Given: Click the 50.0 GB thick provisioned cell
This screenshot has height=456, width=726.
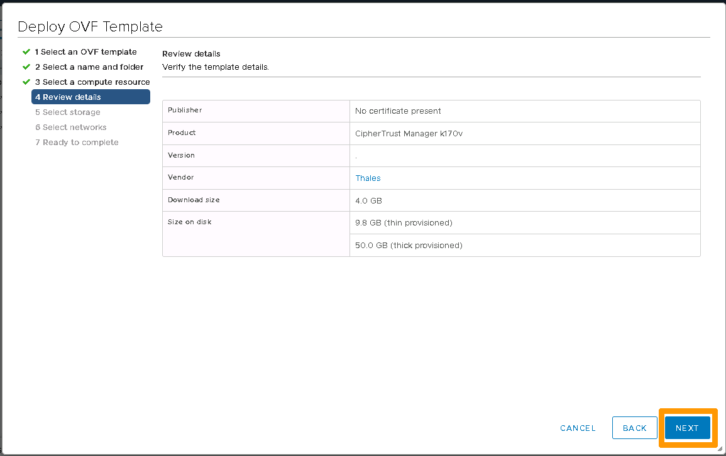Looking at the screenshot, I should [x=409, y=245].
